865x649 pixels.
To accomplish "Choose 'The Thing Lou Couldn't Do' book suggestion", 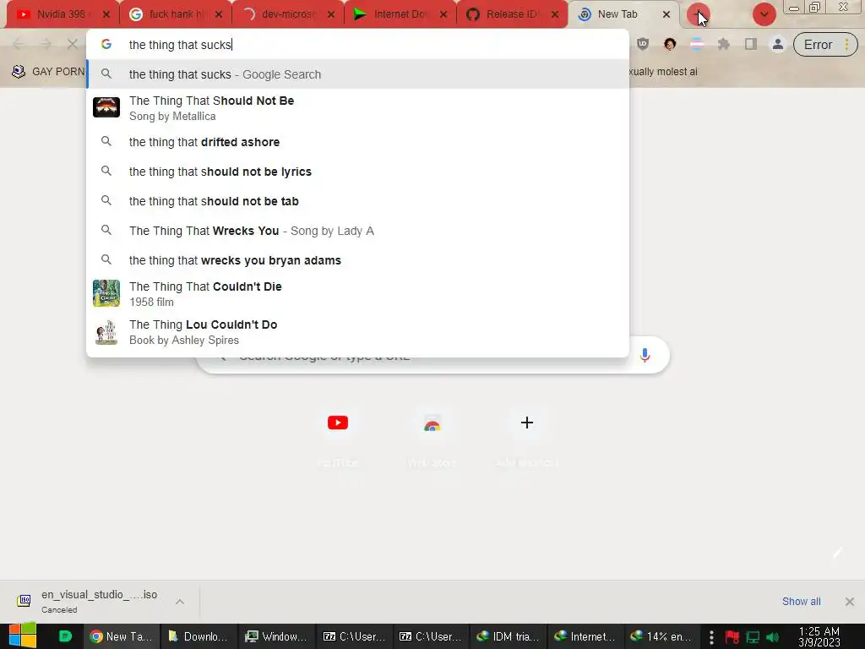I will pyautogui.click(x=357, y=331).
